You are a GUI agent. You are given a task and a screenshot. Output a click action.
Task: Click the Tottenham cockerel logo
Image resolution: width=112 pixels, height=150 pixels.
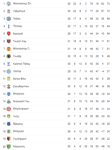coord(9,26)
